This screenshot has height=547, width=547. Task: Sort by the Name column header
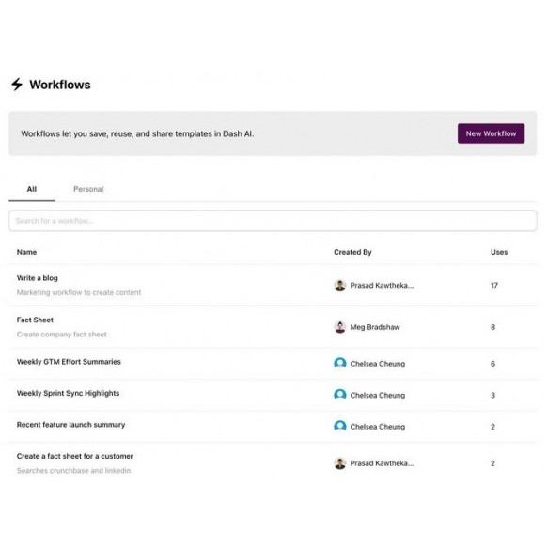coord(26,252)
